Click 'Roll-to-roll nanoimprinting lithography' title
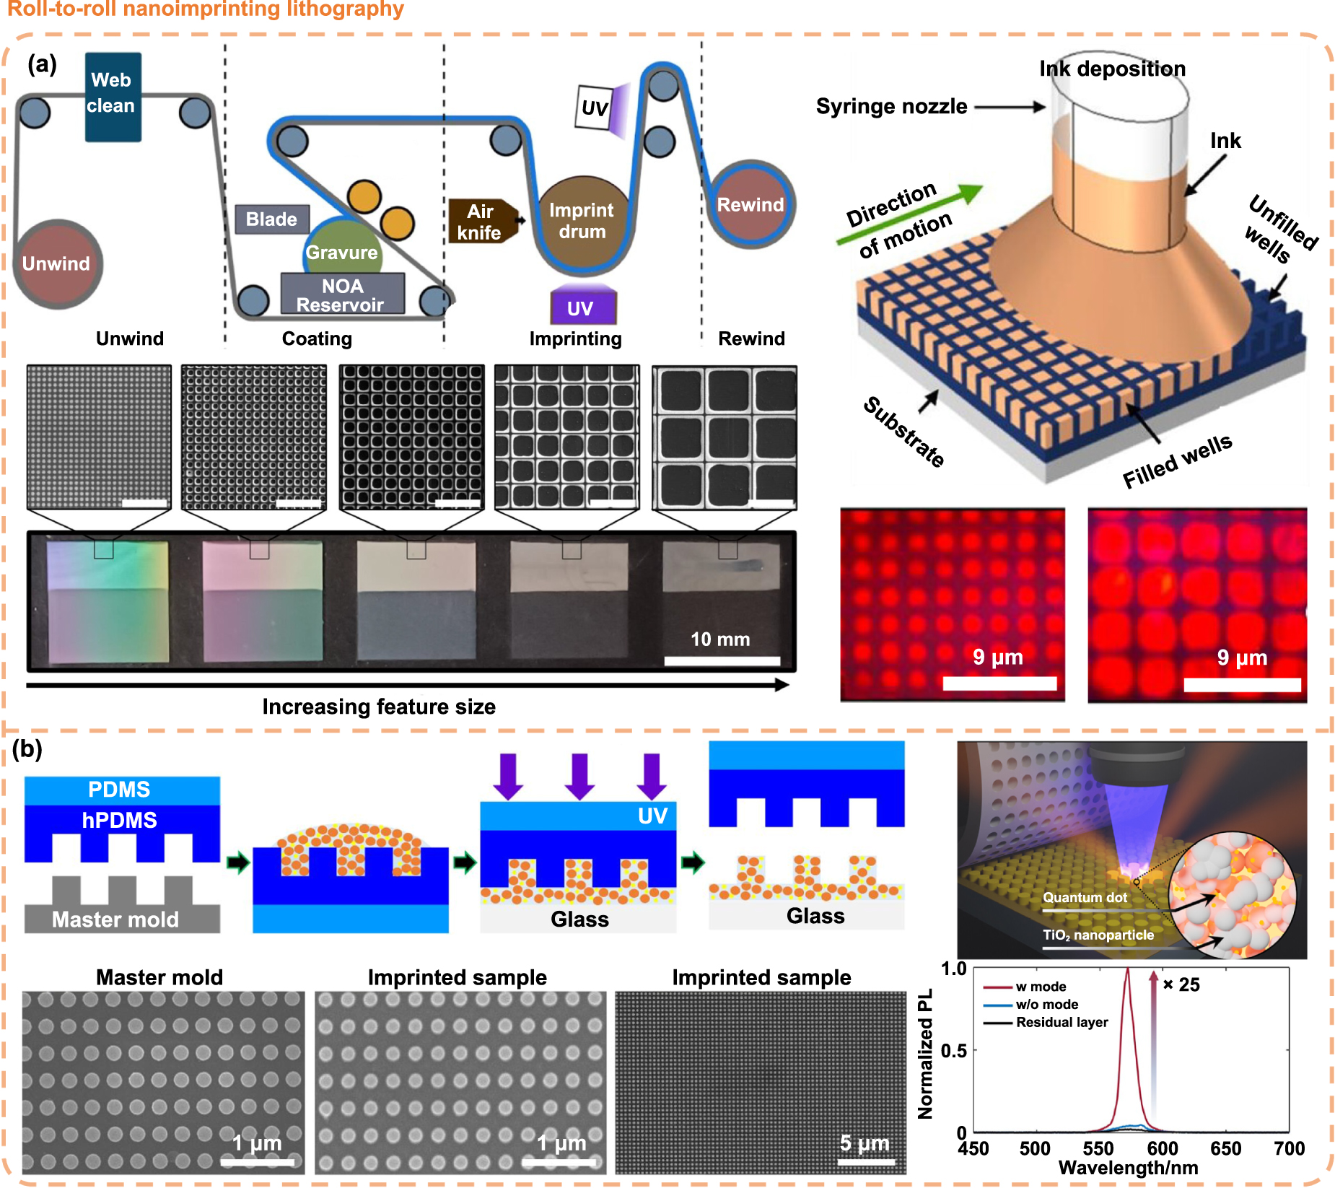The height and width of the screenshot is (1188, 1335). point(206,9)
